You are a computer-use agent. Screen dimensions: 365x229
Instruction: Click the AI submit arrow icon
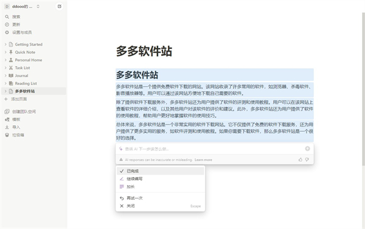coord(307,149)
